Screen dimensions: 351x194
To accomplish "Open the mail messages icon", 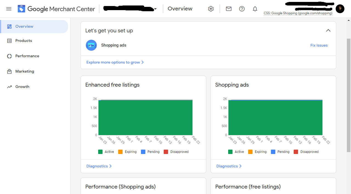I will pyautogui.click(x=229, y=9).
